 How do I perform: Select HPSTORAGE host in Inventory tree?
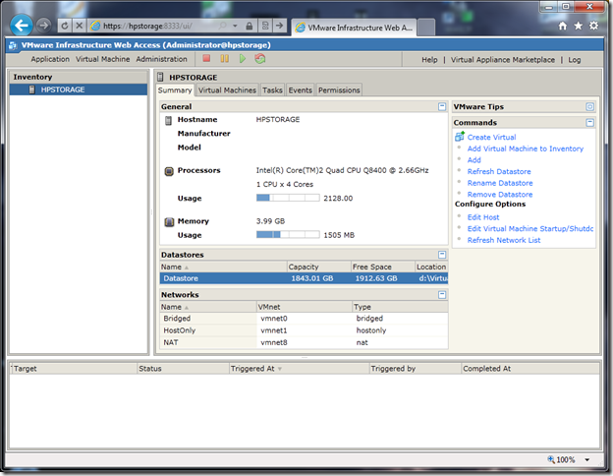[x=79, y=89]
